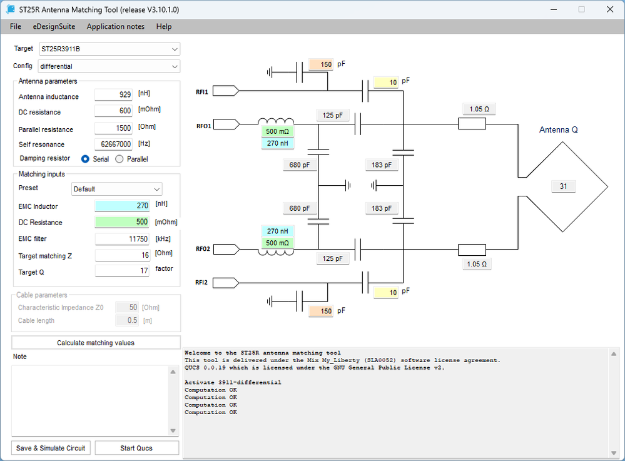
Task: Expand the Target dropdown showing ST25R3911B
Action: 109,49
